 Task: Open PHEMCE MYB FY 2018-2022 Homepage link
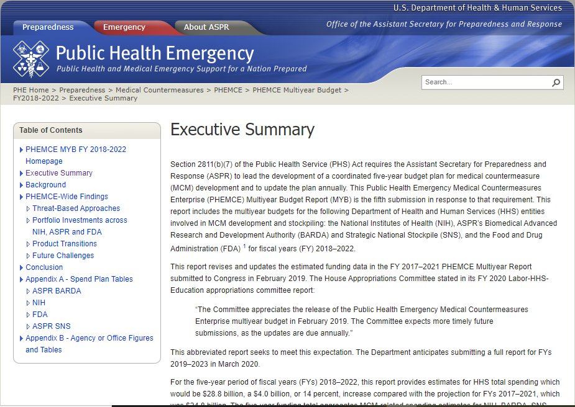point(76,155)
